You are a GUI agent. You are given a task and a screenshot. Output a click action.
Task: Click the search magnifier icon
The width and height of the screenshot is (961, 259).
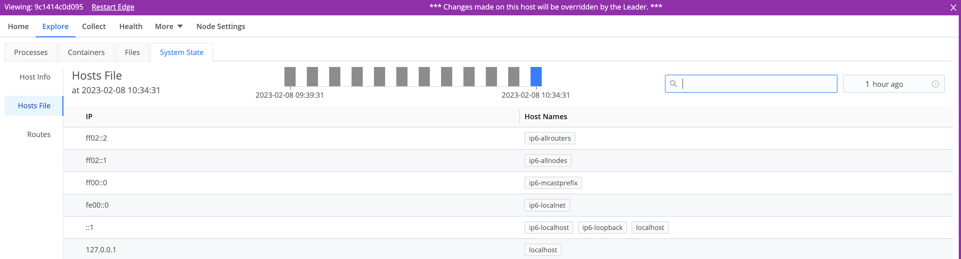673,84
